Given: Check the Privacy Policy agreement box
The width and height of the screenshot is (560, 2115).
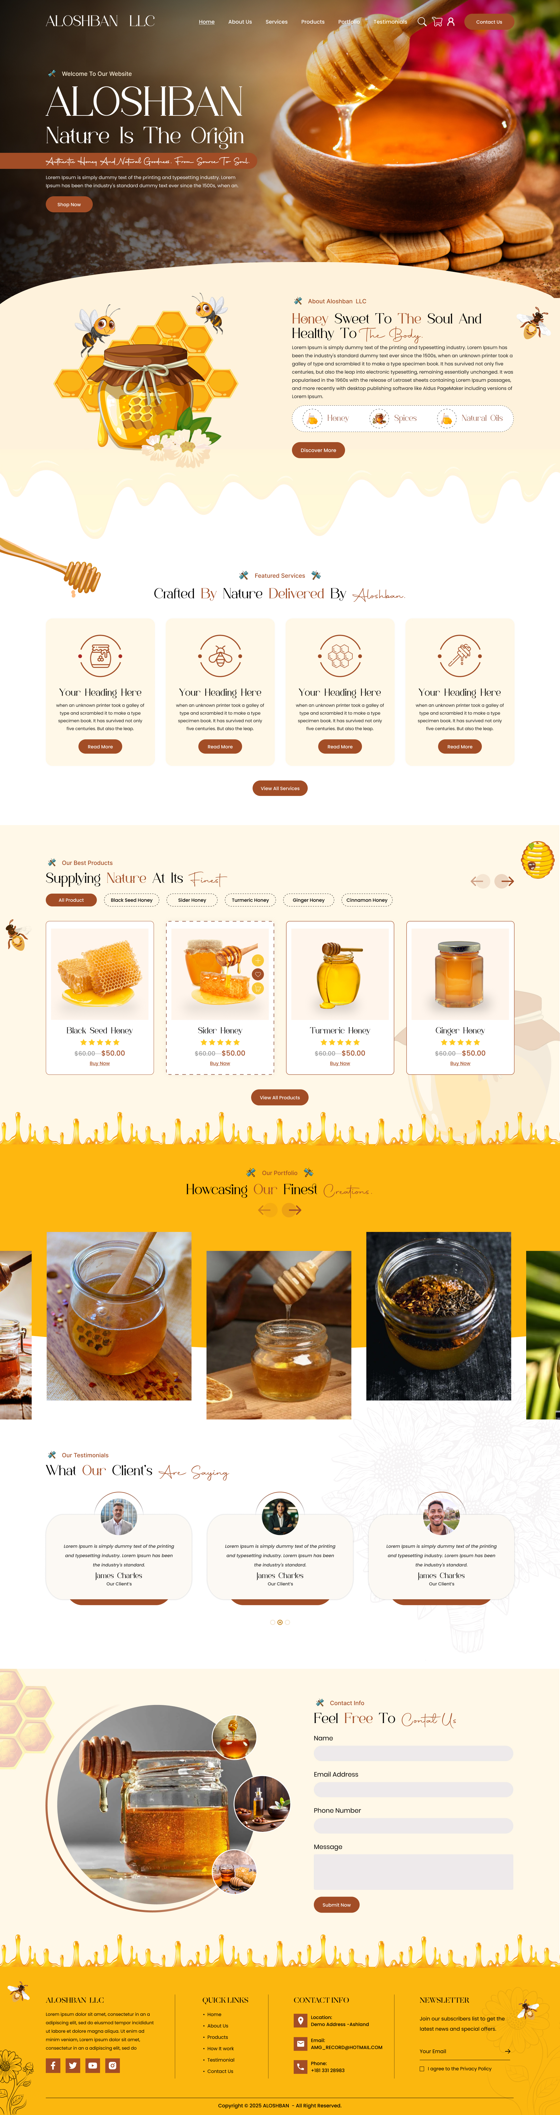Looking at the screenshot, I should [x=422, y=2069].
